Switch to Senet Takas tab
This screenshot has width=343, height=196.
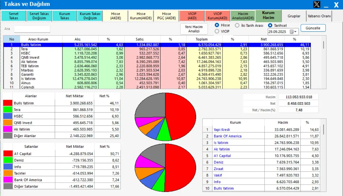tap(14, 16)
